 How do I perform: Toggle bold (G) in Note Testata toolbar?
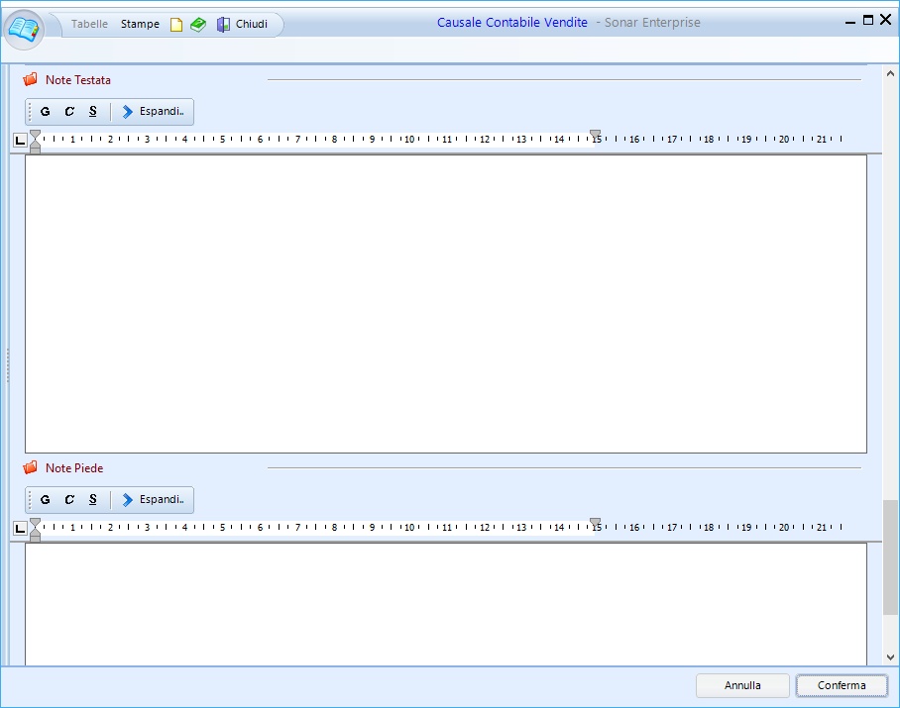click(x=45, y=112)
